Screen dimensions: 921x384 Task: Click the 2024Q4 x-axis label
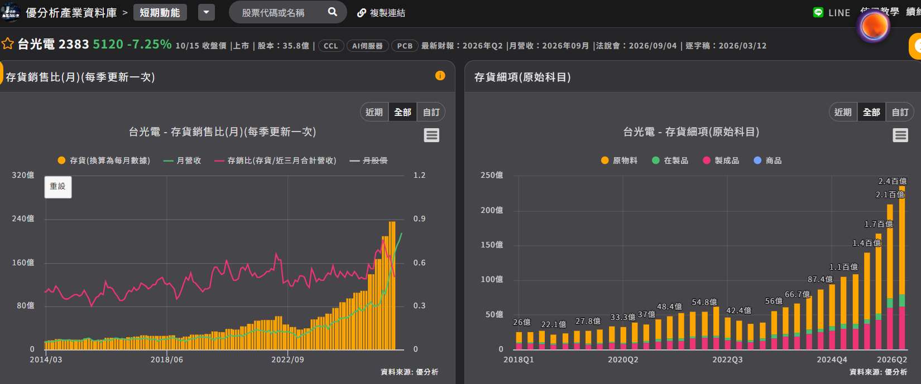tap(832, 359)
